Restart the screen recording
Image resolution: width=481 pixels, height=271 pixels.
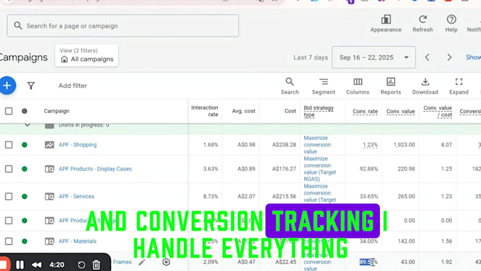[81, 265]
